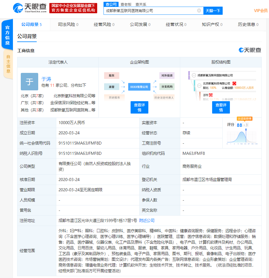
Task: Click the national fund red banner badge
Action: tap(73, 8)
